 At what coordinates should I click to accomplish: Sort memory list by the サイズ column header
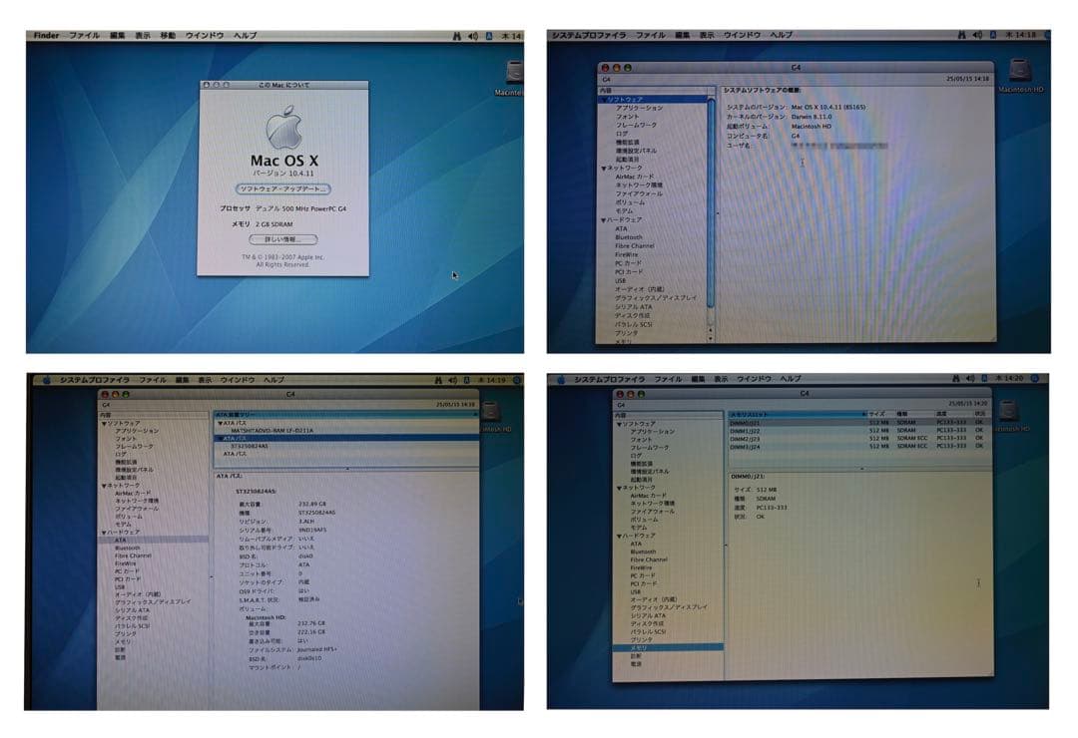pyautogui.click(x=875, y=413)
